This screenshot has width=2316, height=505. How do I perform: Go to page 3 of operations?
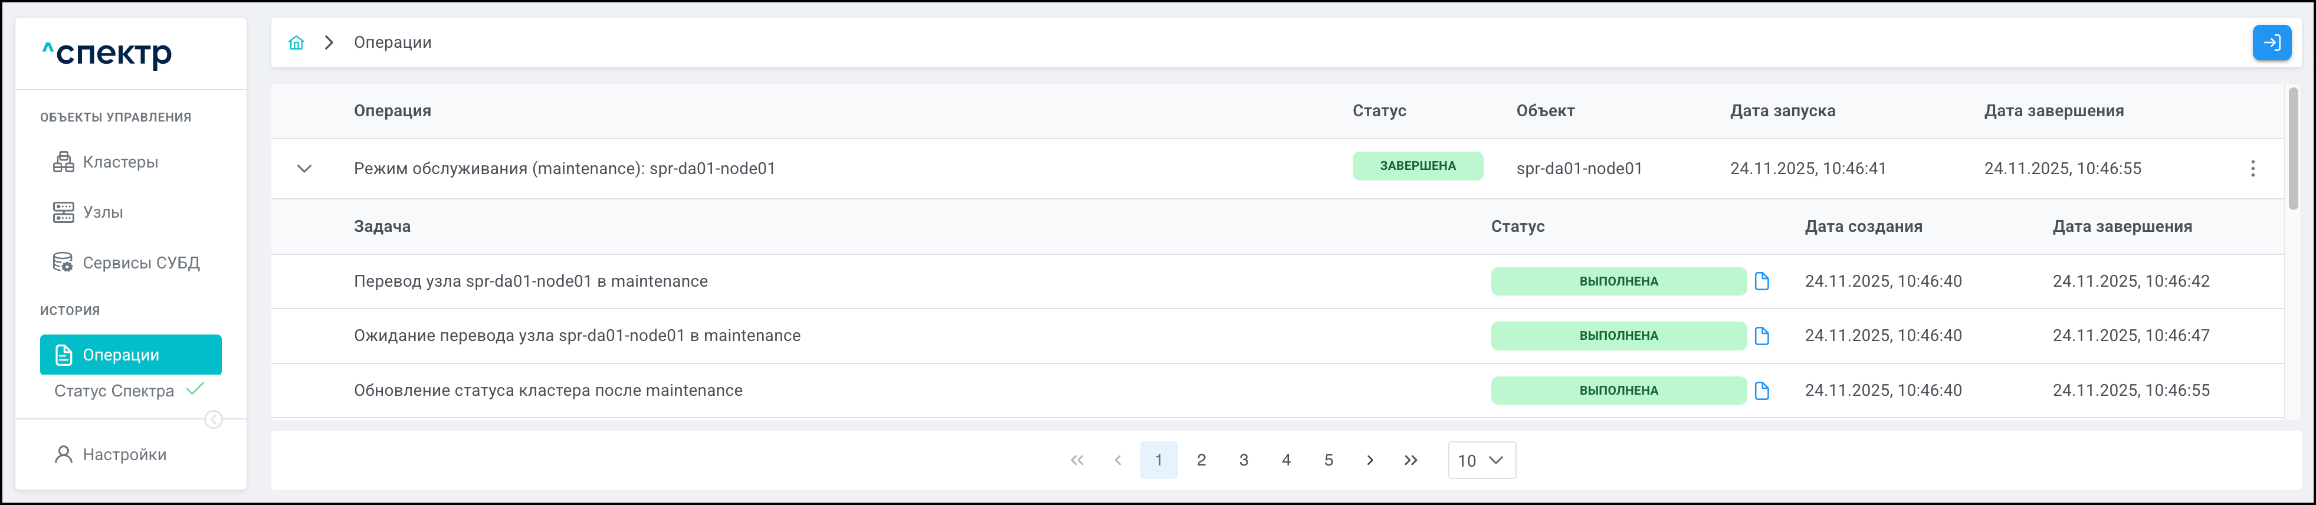[x=1244, y=460]
